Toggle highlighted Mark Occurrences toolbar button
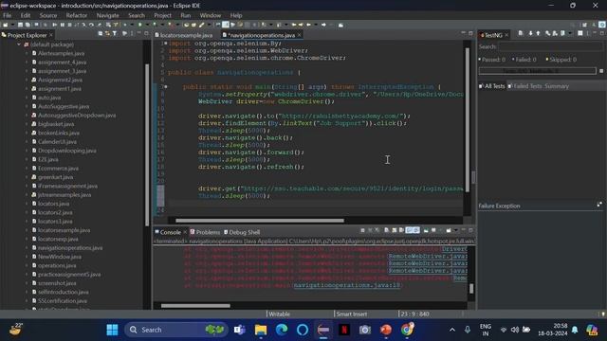This screenshot has width=607, height=341. (226, 25)
